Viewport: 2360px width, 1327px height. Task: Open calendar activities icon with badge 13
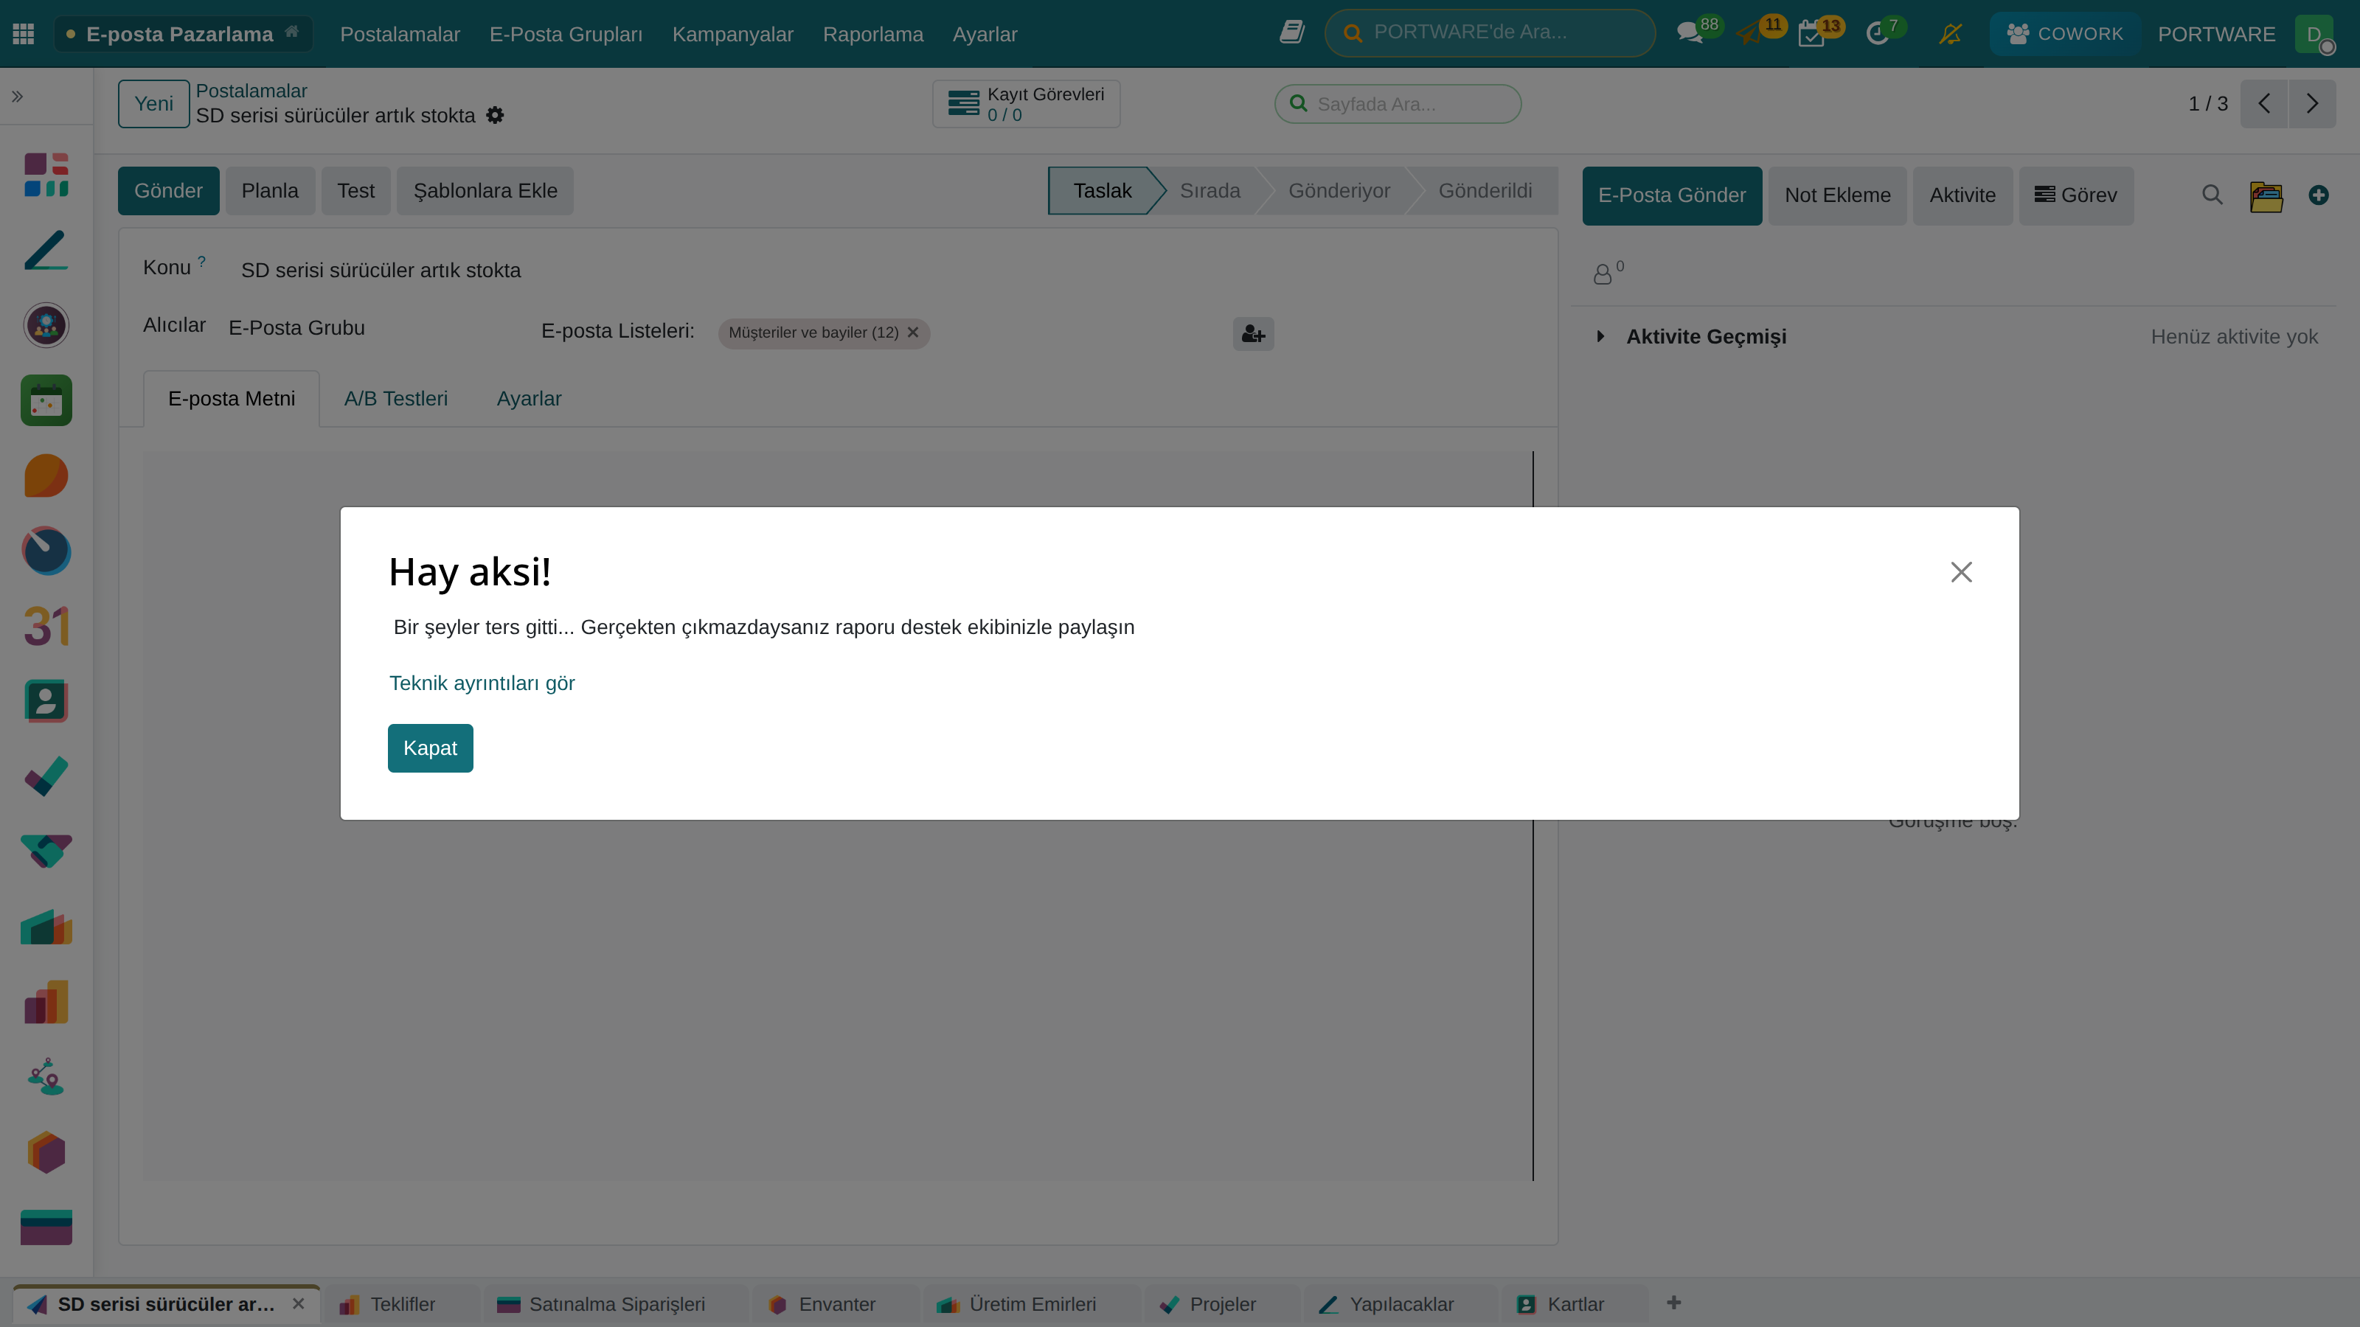point(1811,34)
